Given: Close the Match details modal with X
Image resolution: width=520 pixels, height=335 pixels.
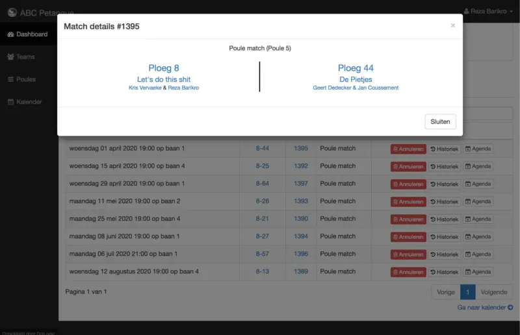Looking at the screenshot, I should pyautogui.click(x=452, y=25).
